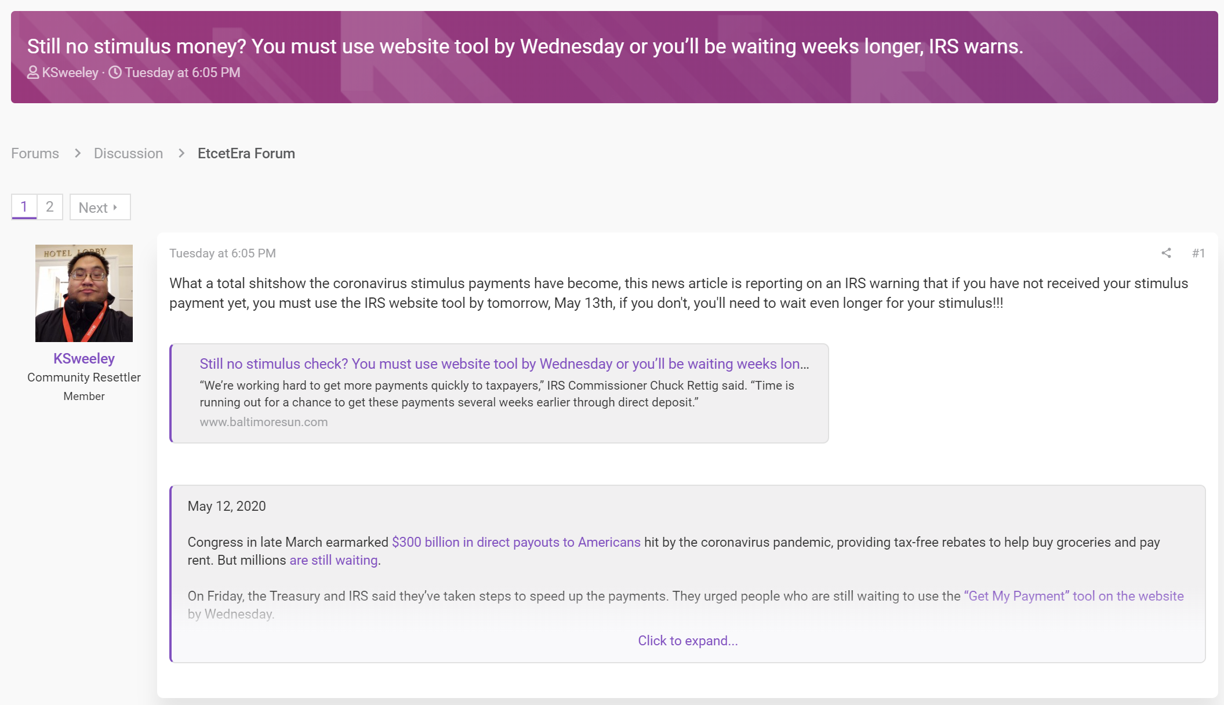
Task: Click the arrow on the Next button
Action: 115,207
